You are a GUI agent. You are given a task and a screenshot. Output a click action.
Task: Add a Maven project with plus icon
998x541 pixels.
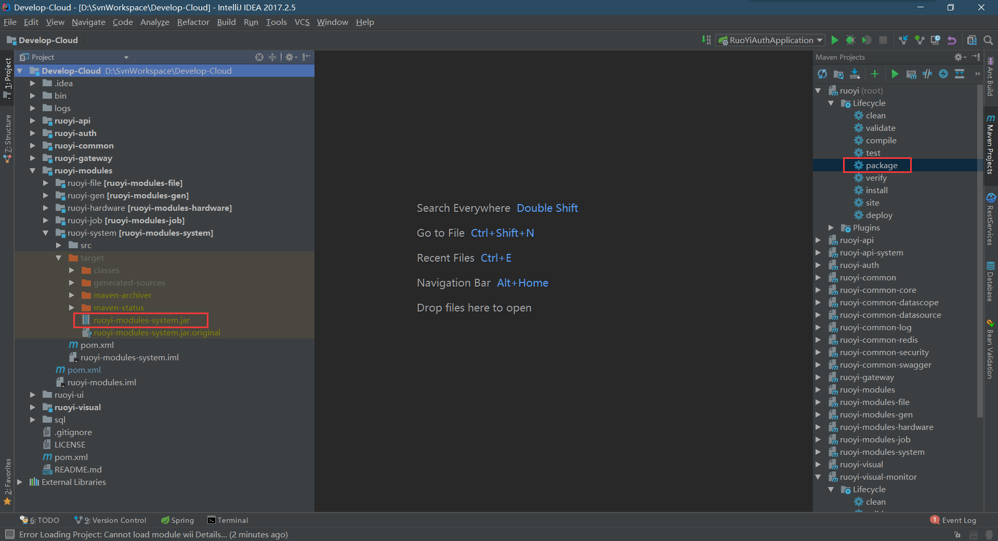(x=875, y=74)
